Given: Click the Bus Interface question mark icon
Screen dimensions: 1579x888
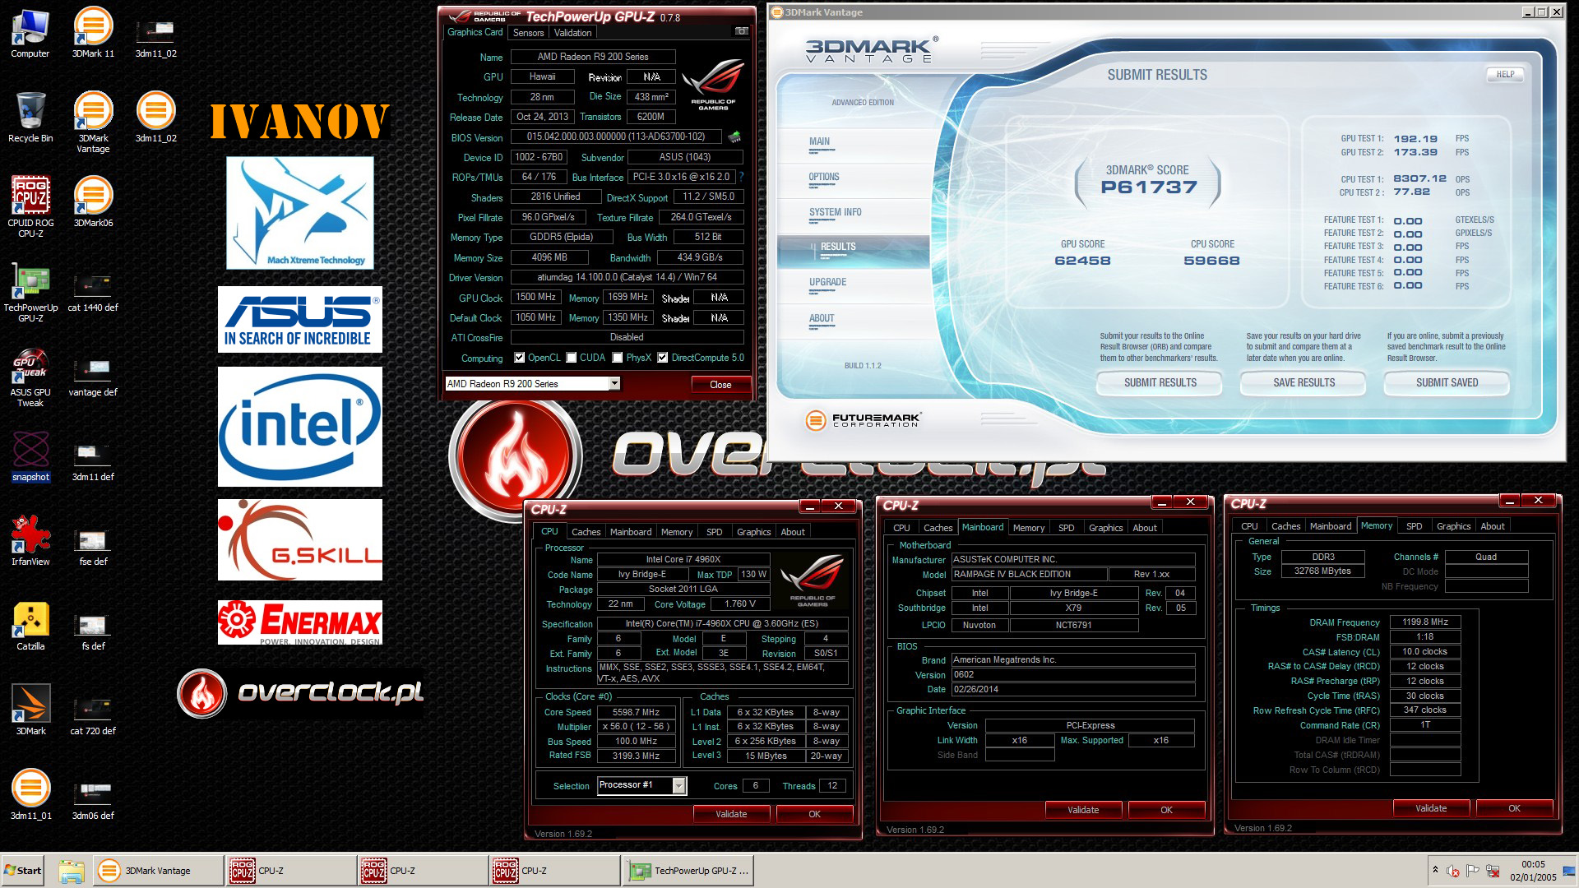Looking at the screenshot, I should (741, 177).
